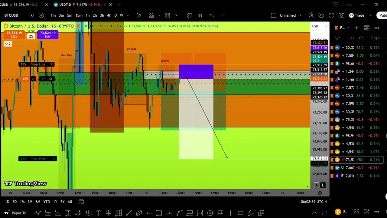The image size is (387, 218).
Task: Expand chevron next to templates icon
Action: tap(176, 15)
